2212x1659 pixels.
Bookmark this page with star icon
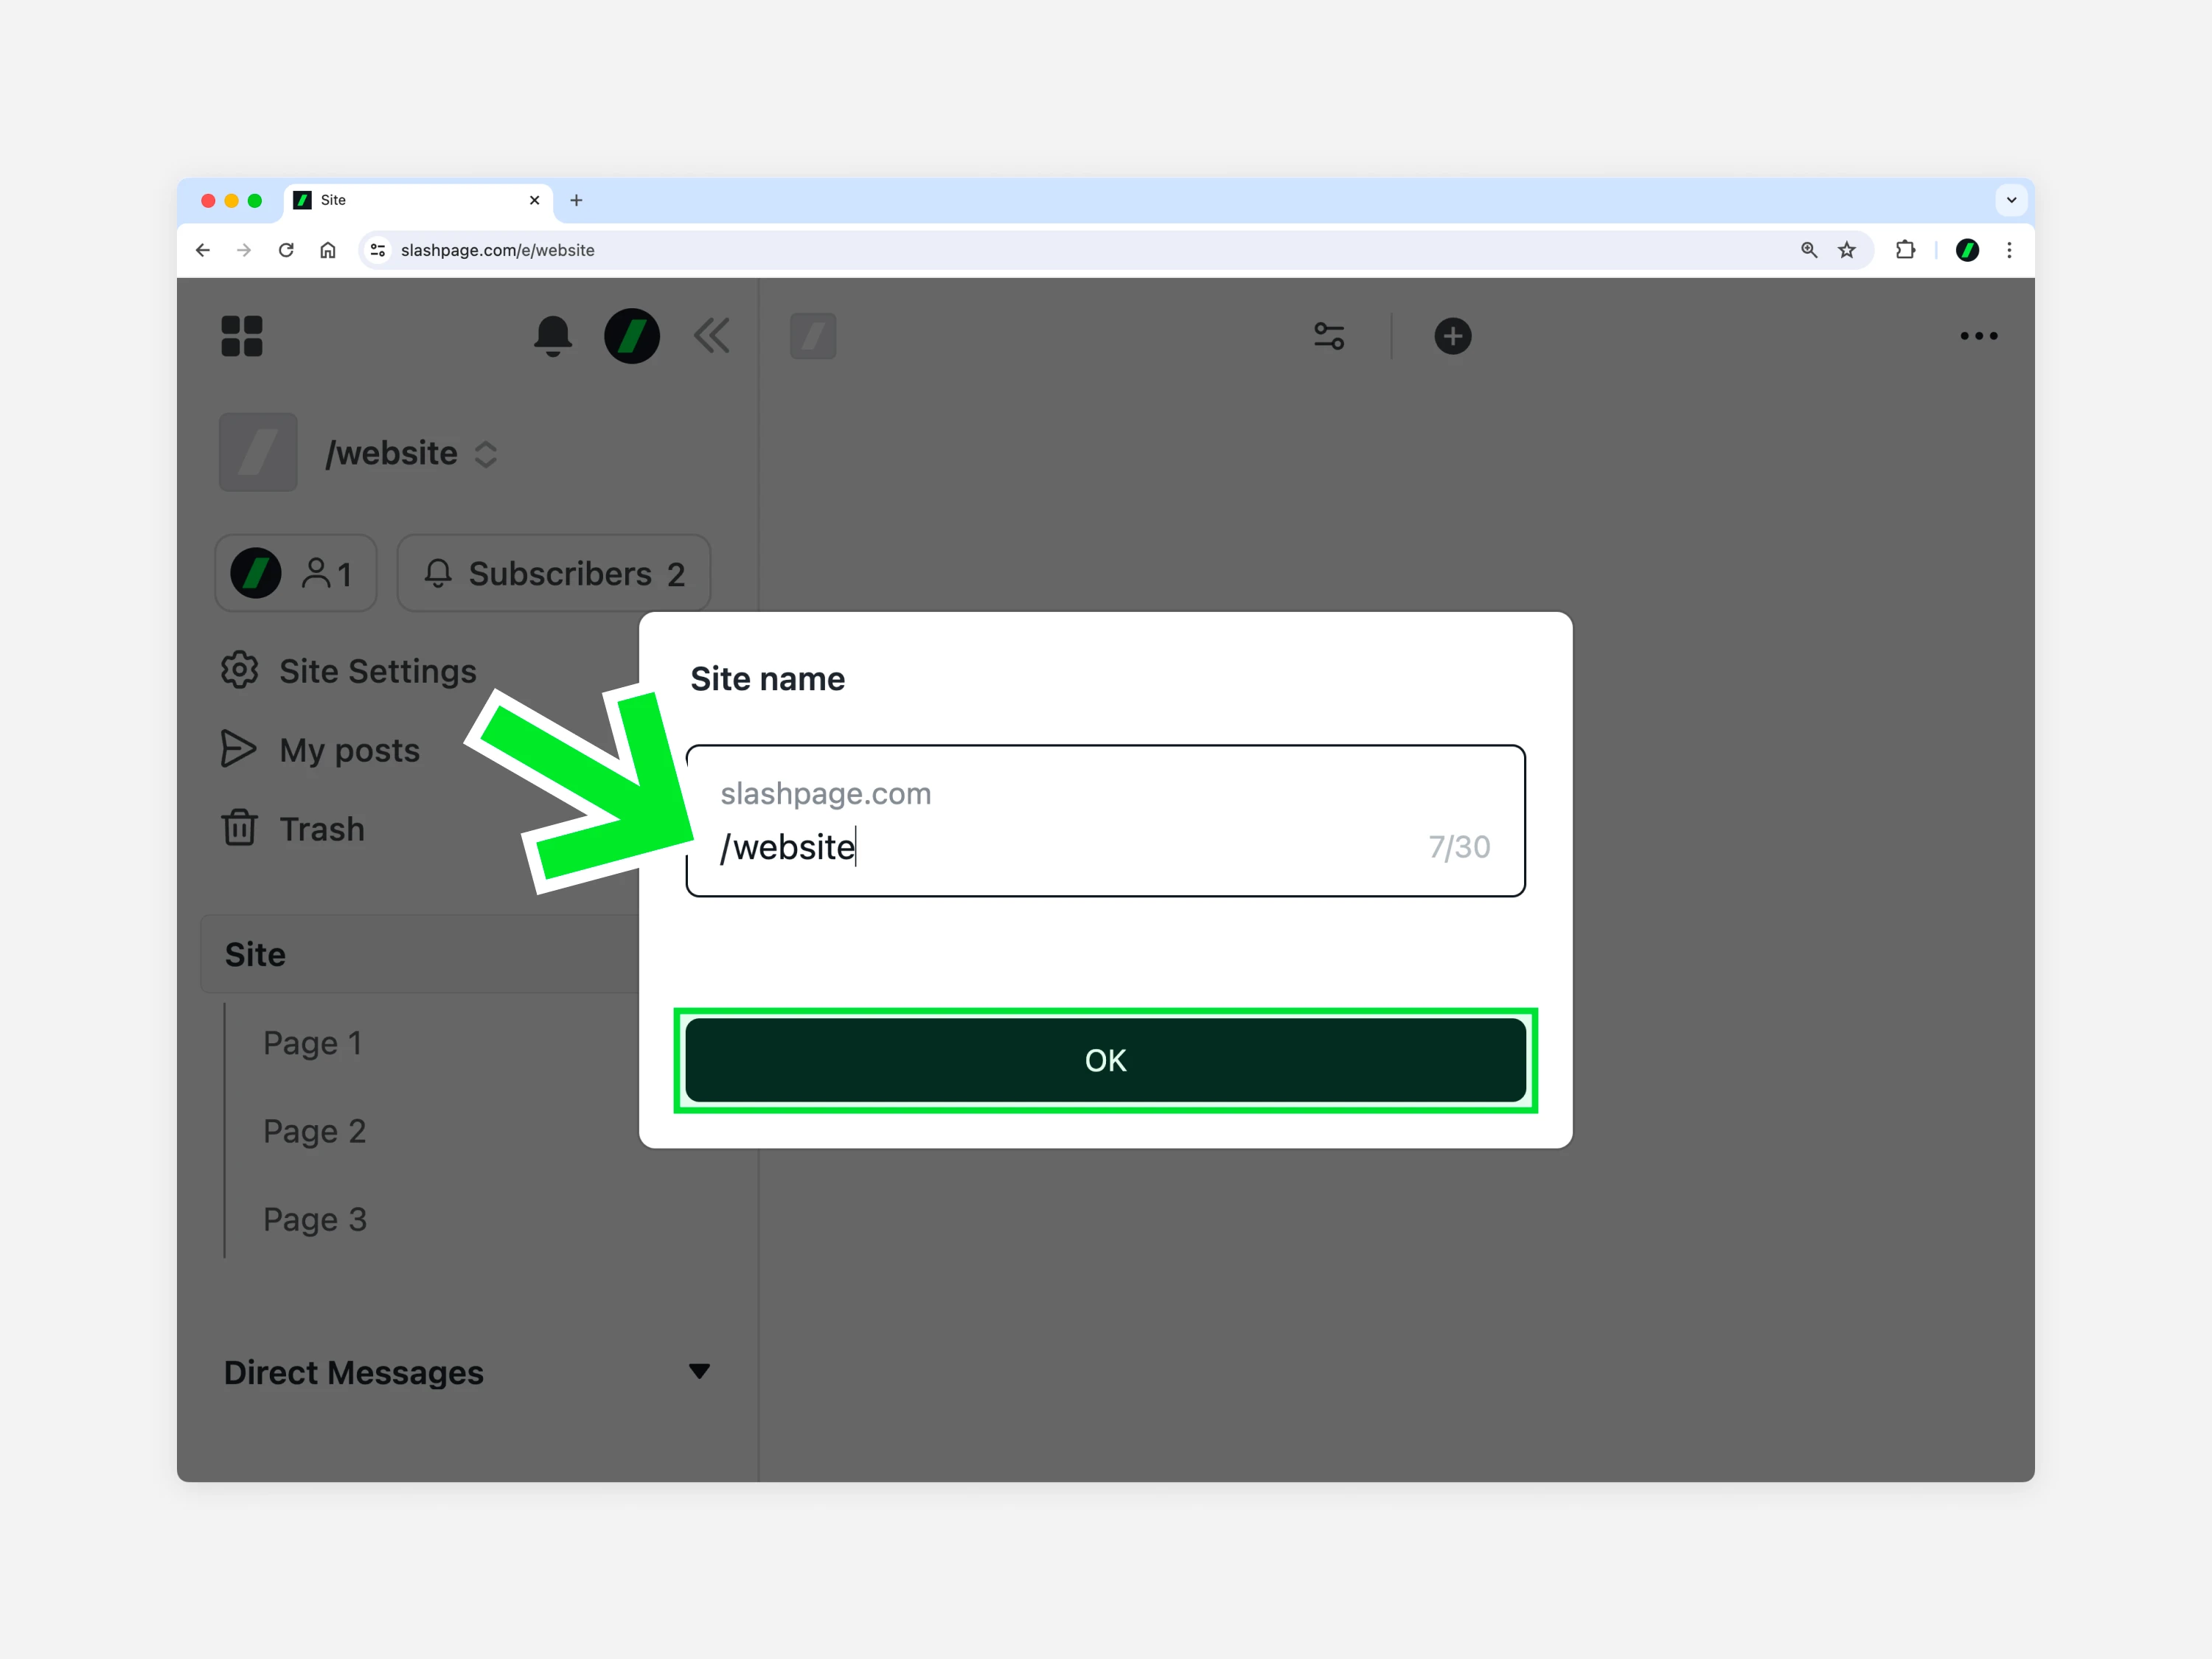click(x=1847, y=250)
